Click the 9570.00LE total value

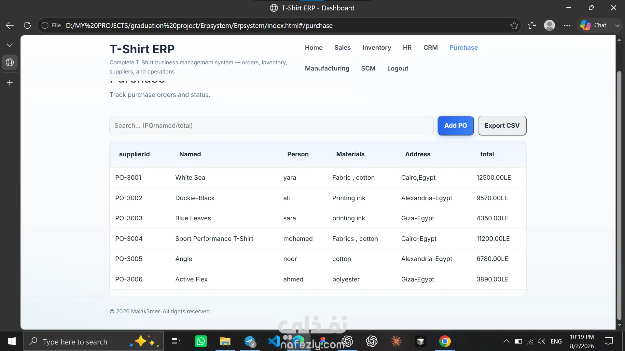point(492,198)
